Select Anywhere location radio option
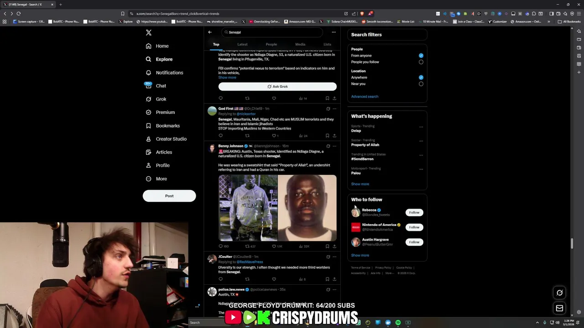 point(421,77)
